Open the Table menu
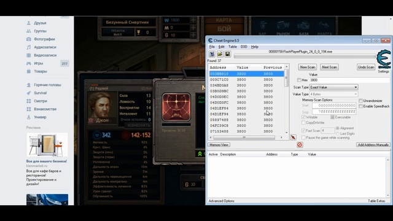The height and width of the screenshot is (221, 393). [x=233, y=47]
